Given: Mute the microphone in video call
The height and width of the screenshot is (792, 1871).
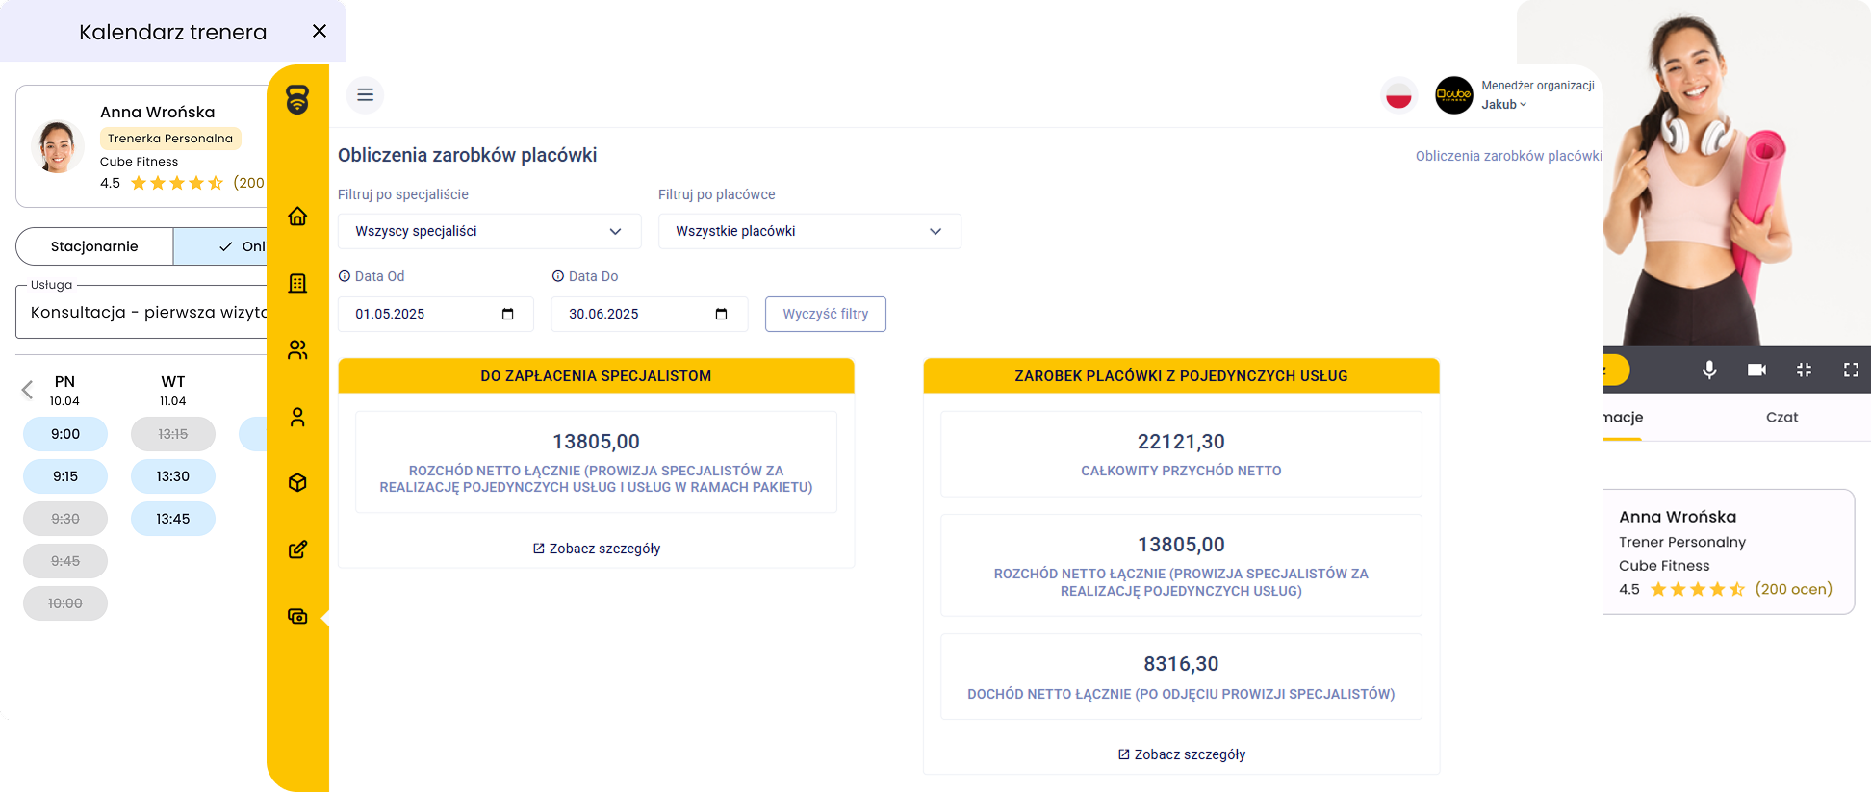Looking at the screenshot, I should click(1709, 370).
